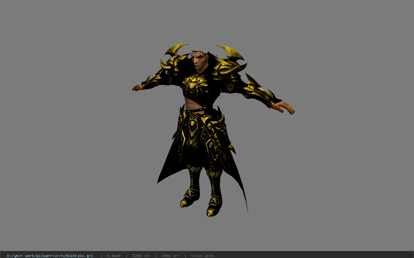Click the file path njhk1hnjko.gr2 in status bar

(x=50, y=256)
